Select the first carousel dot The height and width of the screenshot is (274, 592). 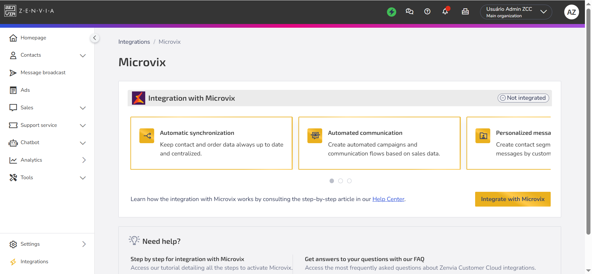click(x=332, y=181)
